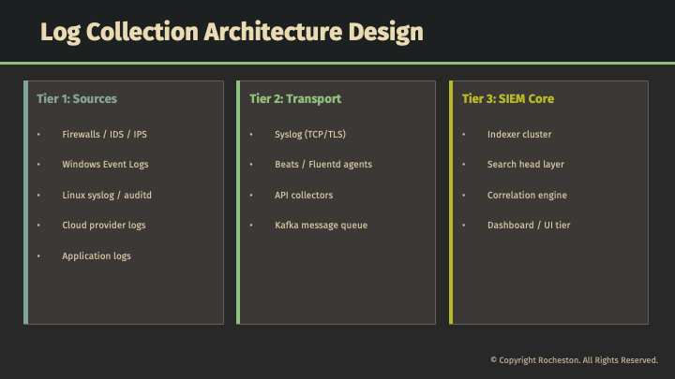Click the Indexer cluster bullet

[519, 134]
